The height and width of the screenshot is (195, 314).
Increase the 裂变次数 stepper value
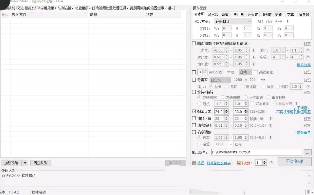pyautogui.click(x=264, y=162)
